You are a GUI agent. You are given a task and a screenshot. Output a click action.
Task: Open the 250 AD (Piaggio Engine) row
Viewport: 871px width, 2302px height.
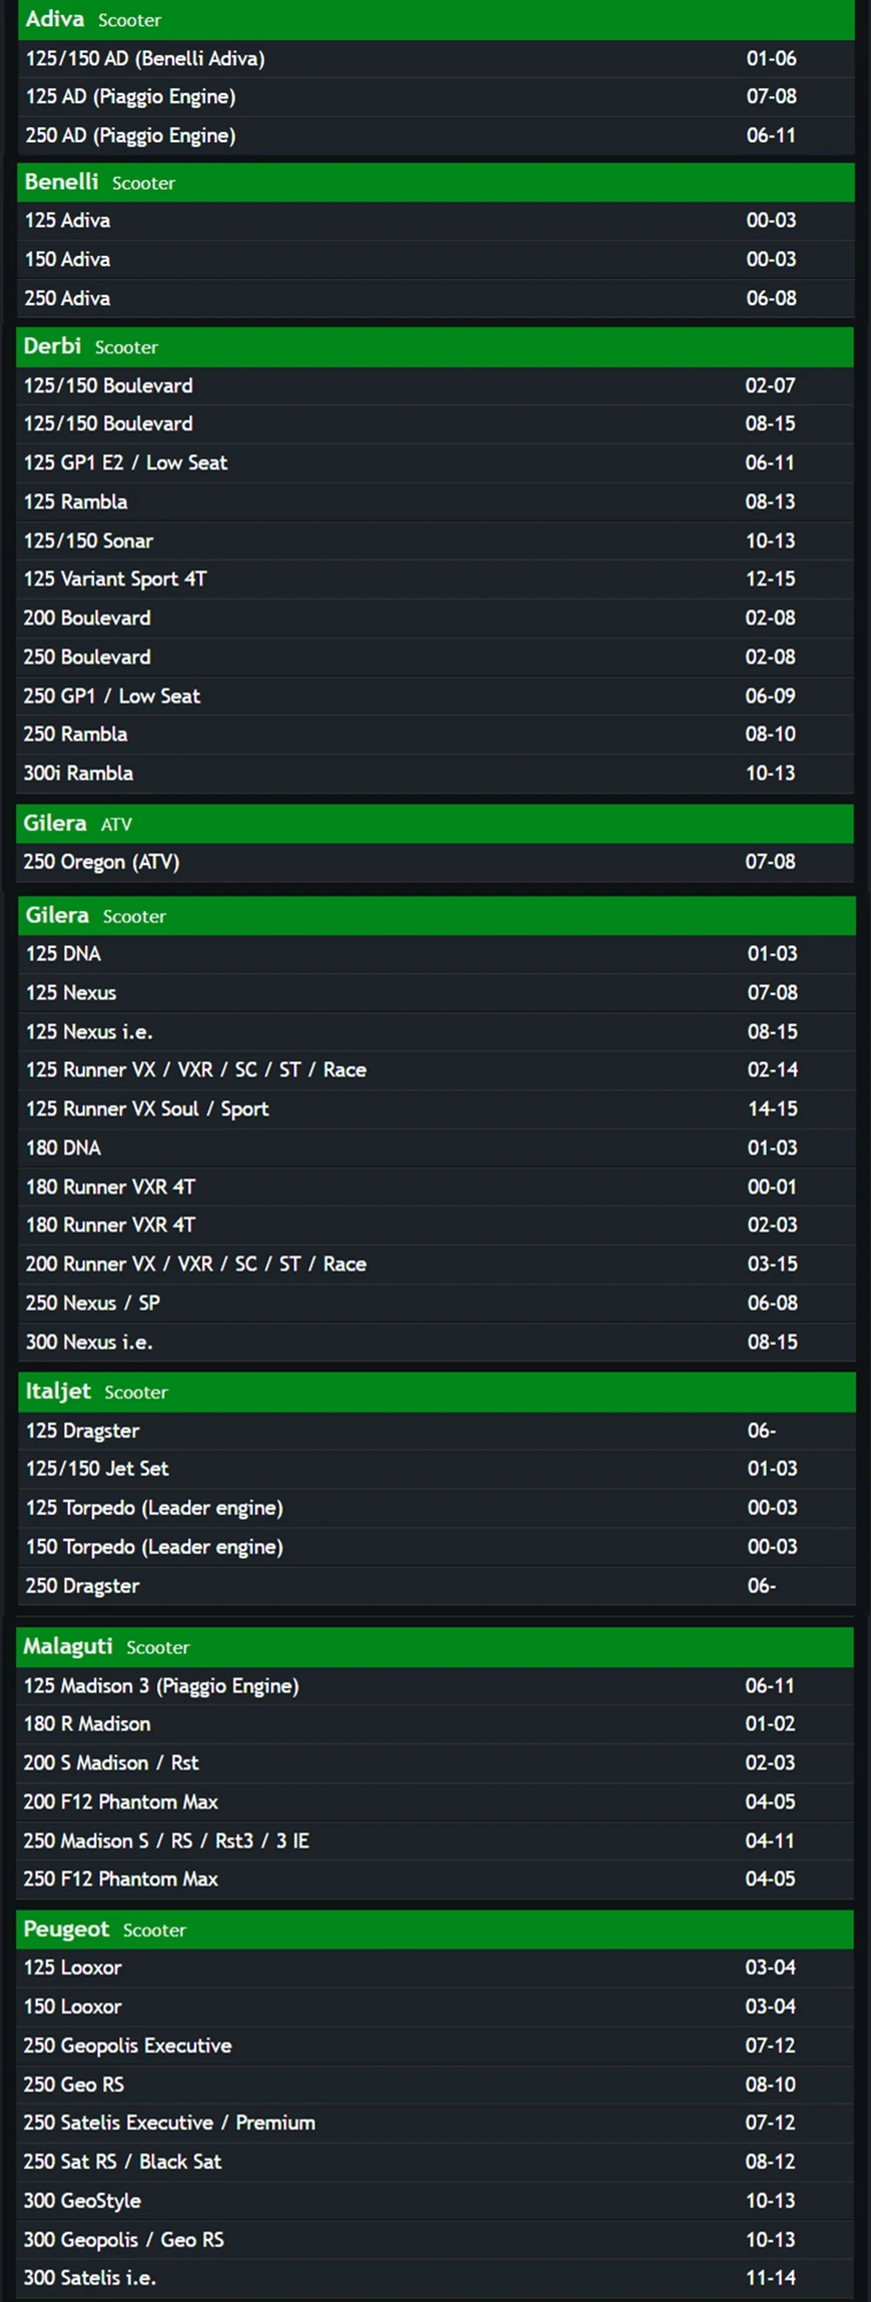pos(436,136)
